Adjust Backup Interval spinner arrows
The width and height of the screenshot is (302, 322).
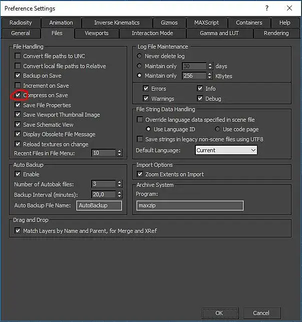point(120,194)
